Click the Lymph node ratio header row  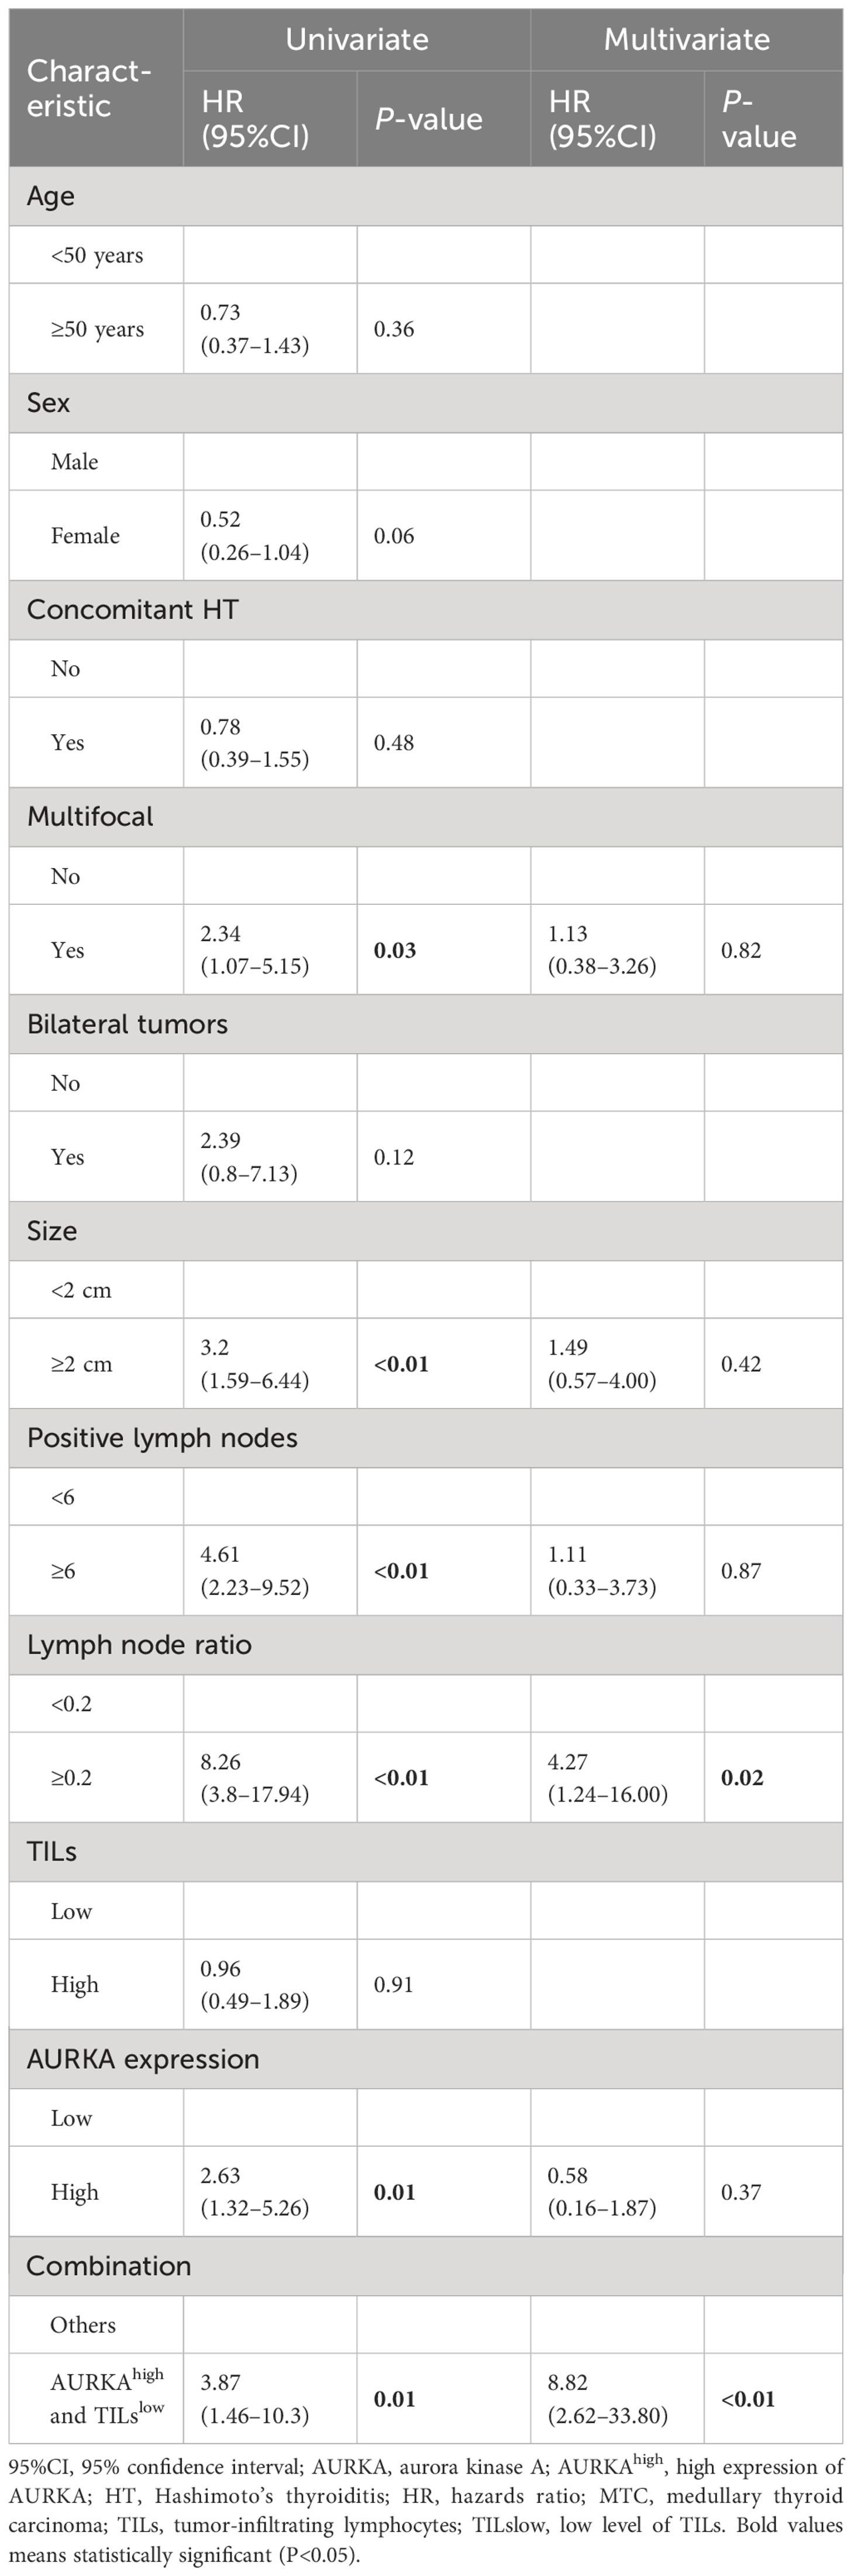point(426,1645)
